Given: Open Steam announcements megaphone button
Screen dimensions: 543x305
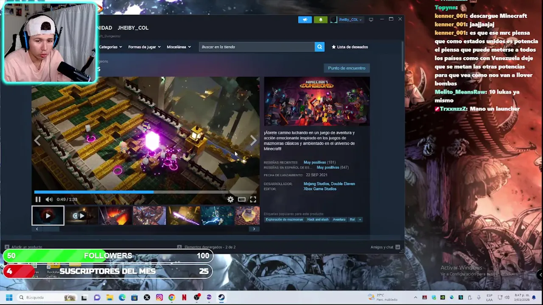Looking at the screenshot, I should (305, 19).
